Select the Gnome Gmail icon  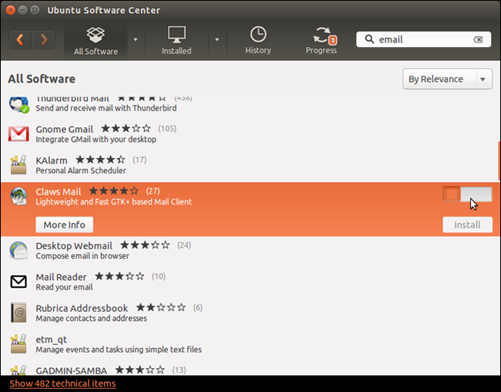(18, 133)
